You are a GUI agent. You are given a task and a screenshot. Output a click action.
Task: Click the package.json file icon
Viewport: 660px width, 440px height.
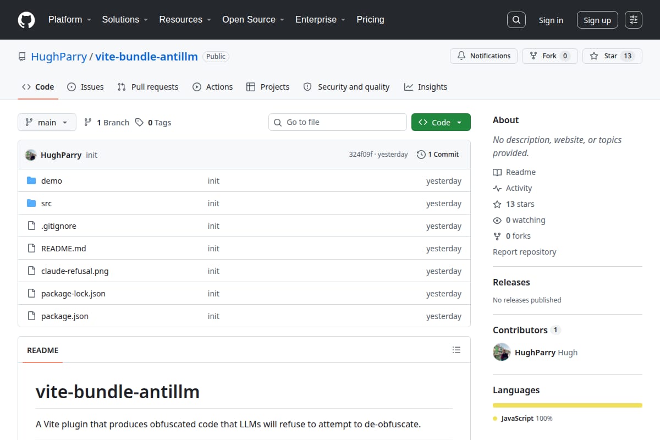click(31, 316)
